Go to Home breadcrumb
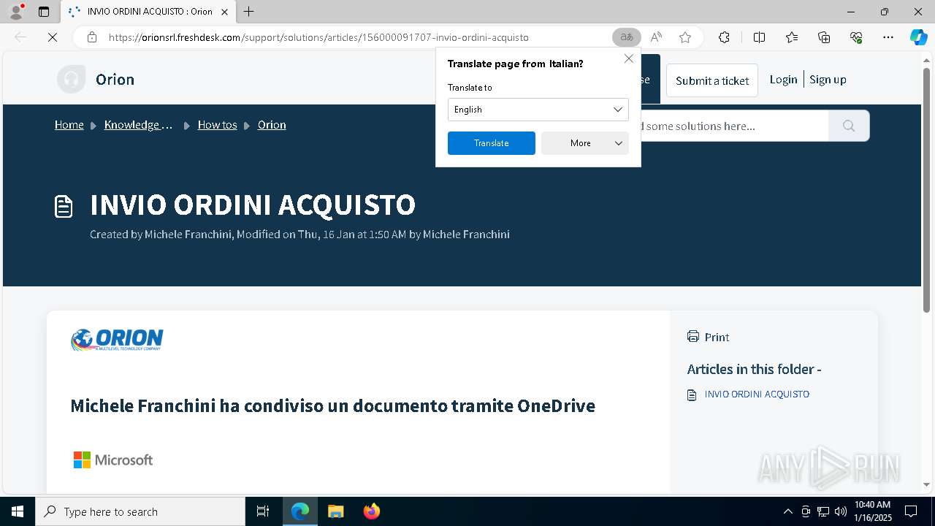This screenshot has width=935, height=526. [69, 125]
